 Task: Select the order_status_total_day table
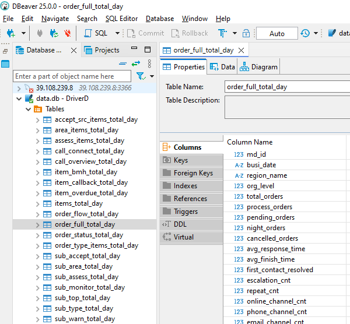[x=89, y=235]
